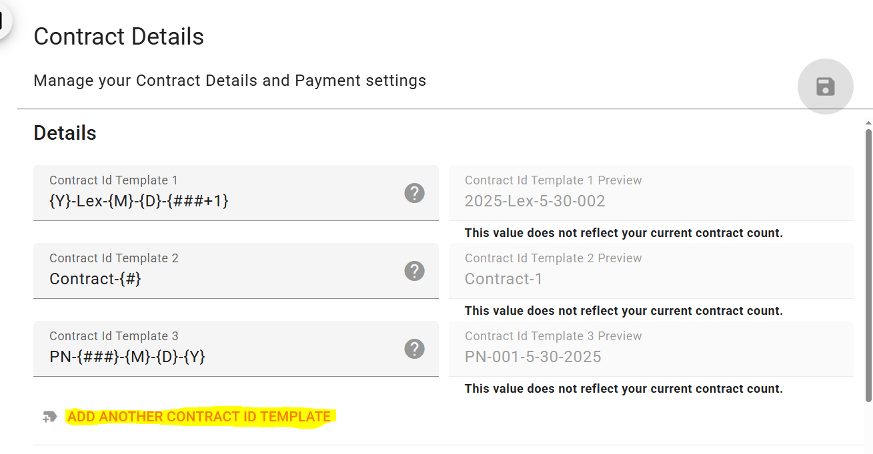Click the Contract Details page title
Viewport: 873px width, 454px height.
tap(119, 37)
